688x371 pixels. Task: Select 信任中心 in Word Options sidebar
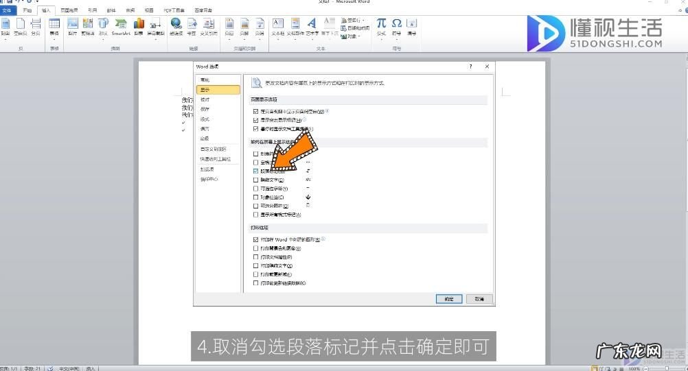click(218, 179)
